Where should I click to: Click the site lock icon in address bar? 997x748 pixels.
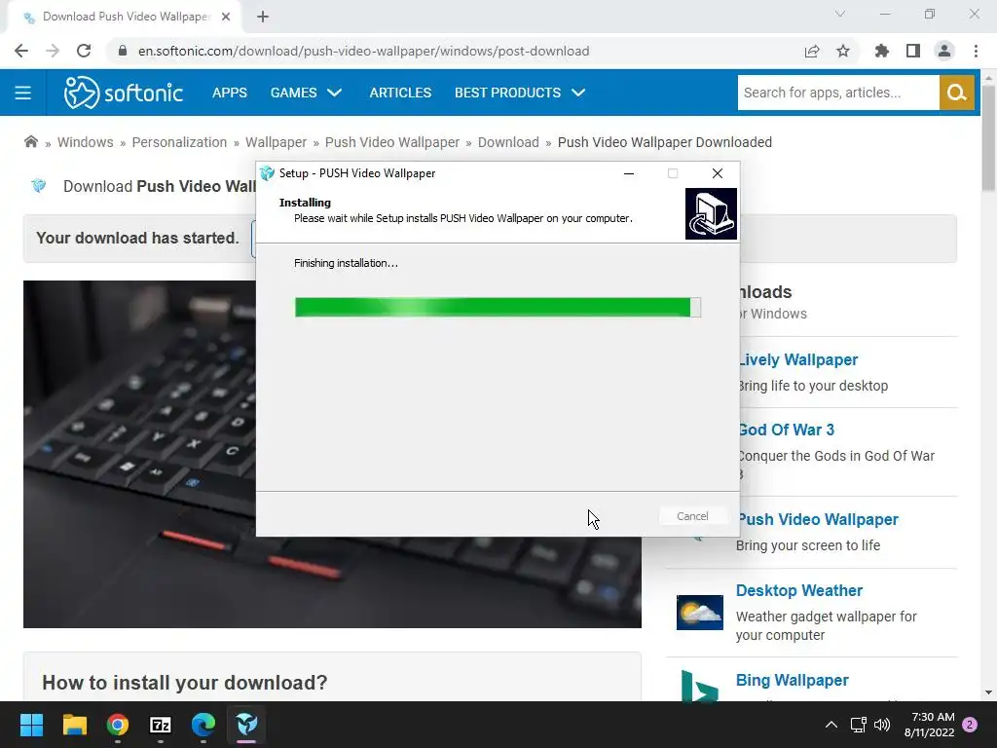coord(123,51)
